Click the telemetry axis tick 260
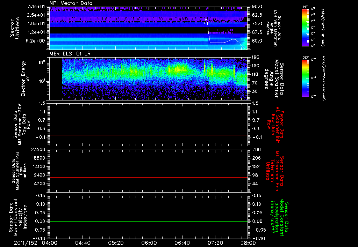Screen dimensions: 358x247 click(x=256, y=150)
